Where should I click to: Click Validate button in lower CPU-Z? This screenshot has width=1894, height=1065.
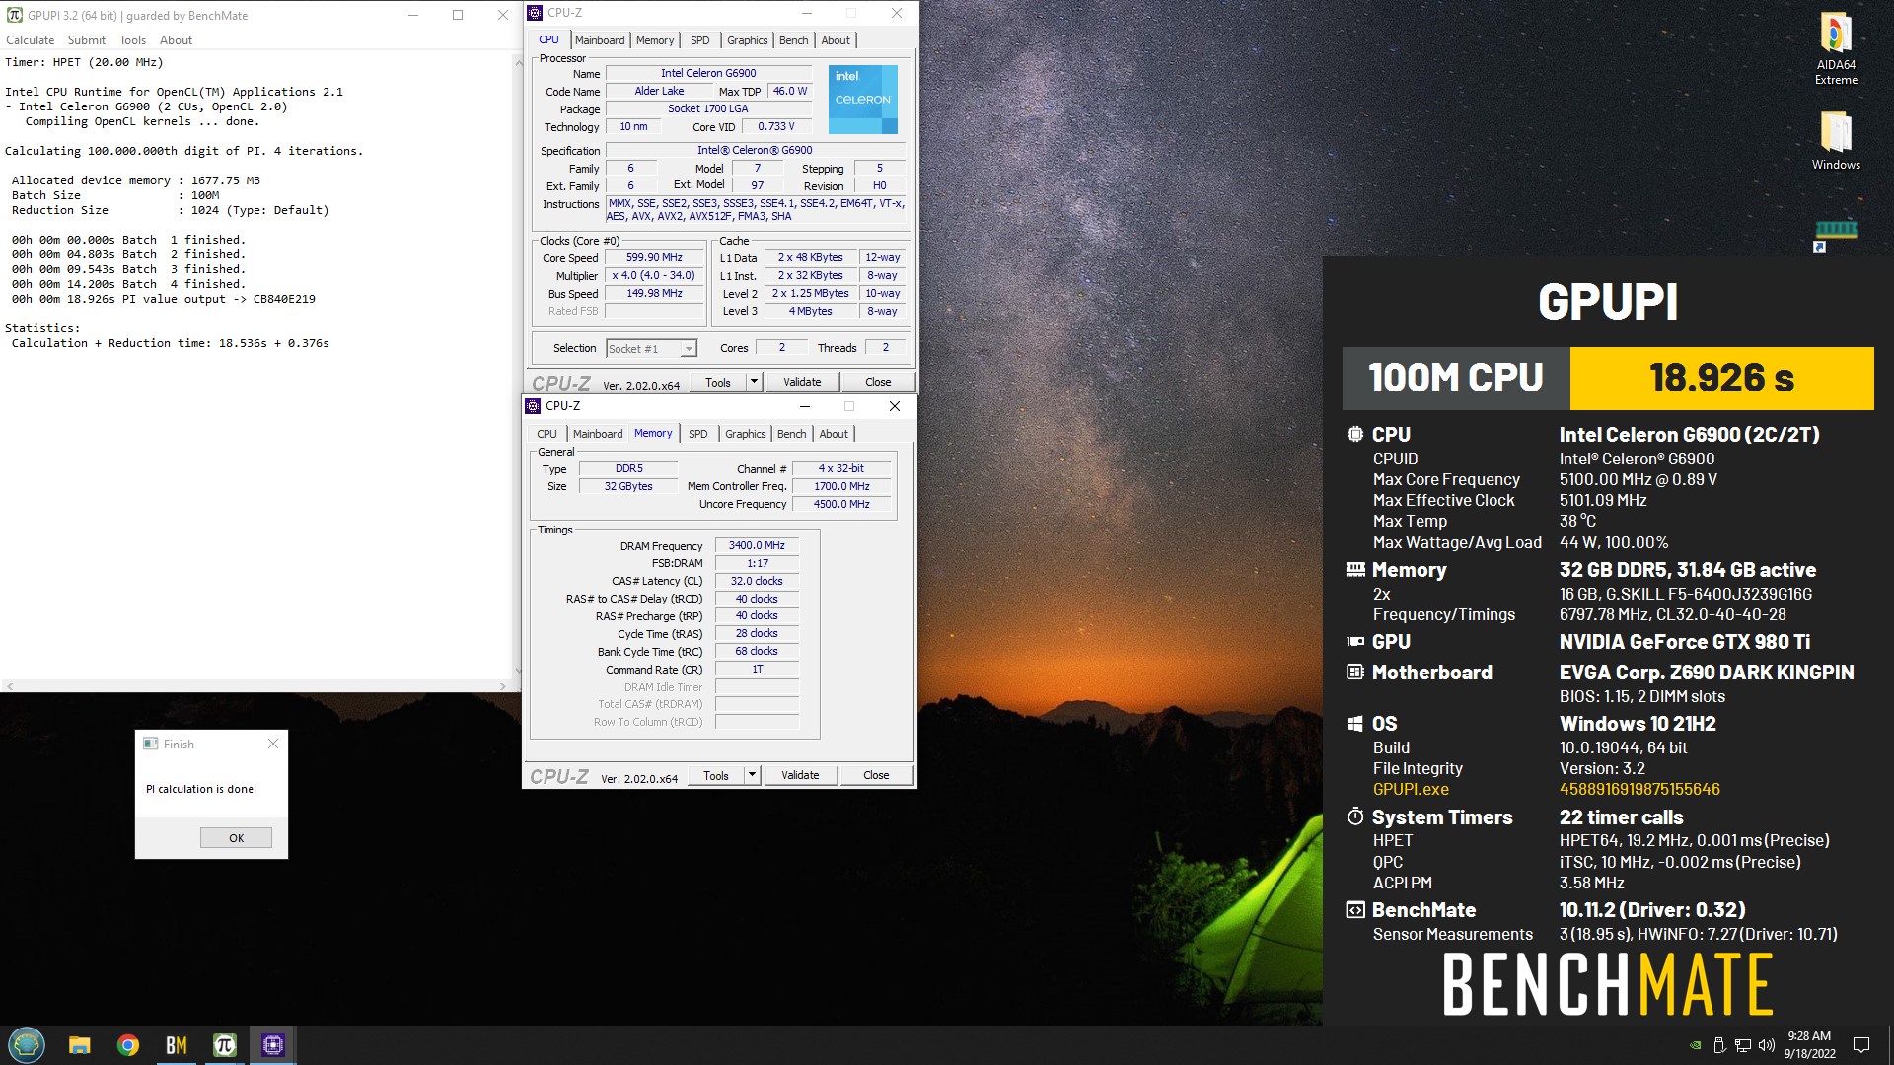click(800, 775)
